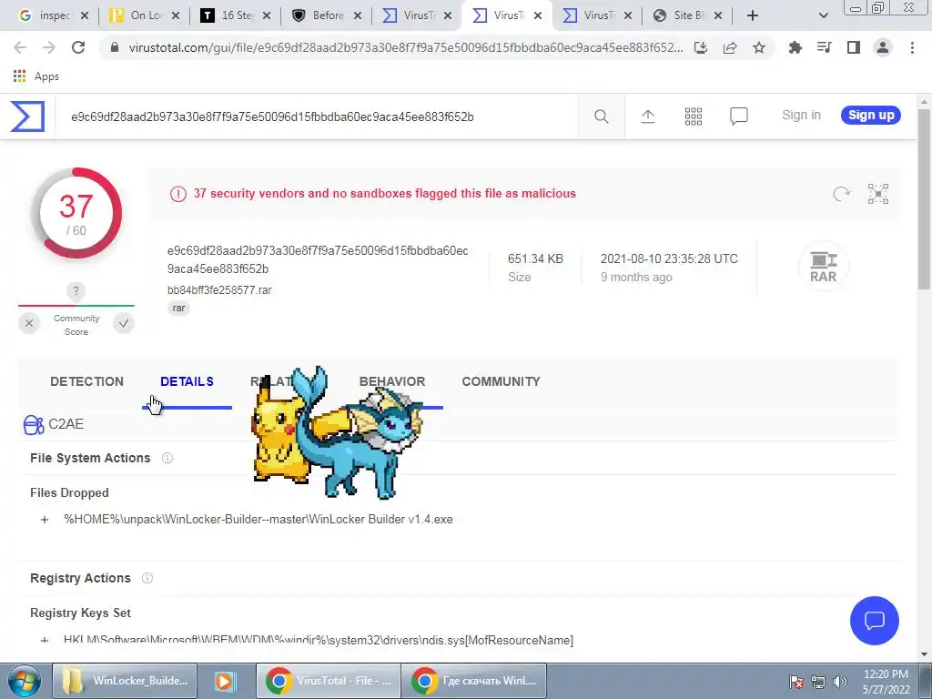Click the Sign in link
The width and height of the screenshot is (932, 699).
click(801, 116)
